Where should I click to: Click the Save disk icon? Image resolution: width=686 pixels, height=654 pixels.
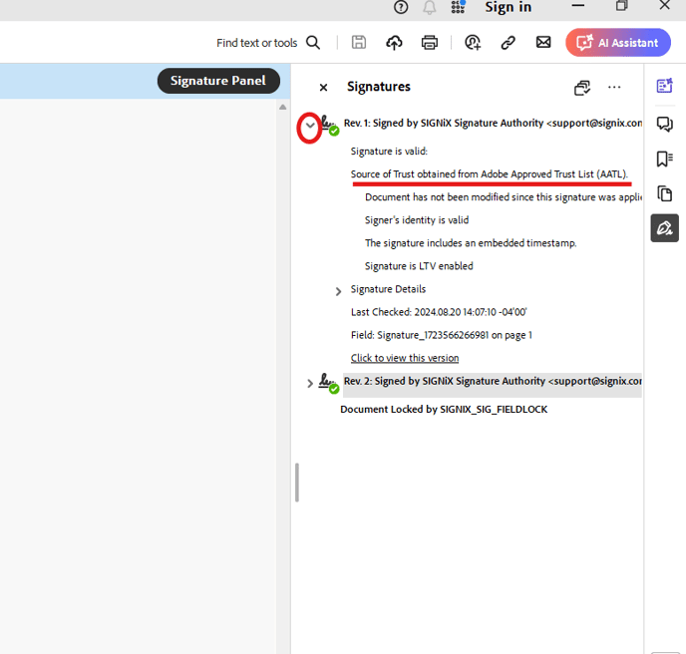click(x=359, y=43)
